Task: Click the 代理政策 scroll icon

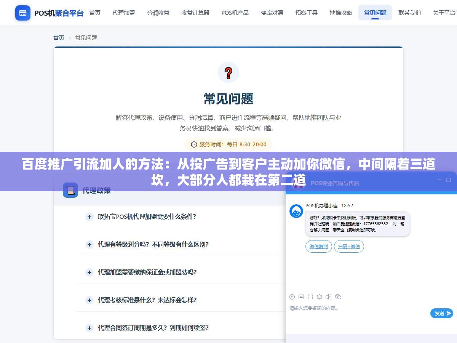Action: (x=70, y=190)
